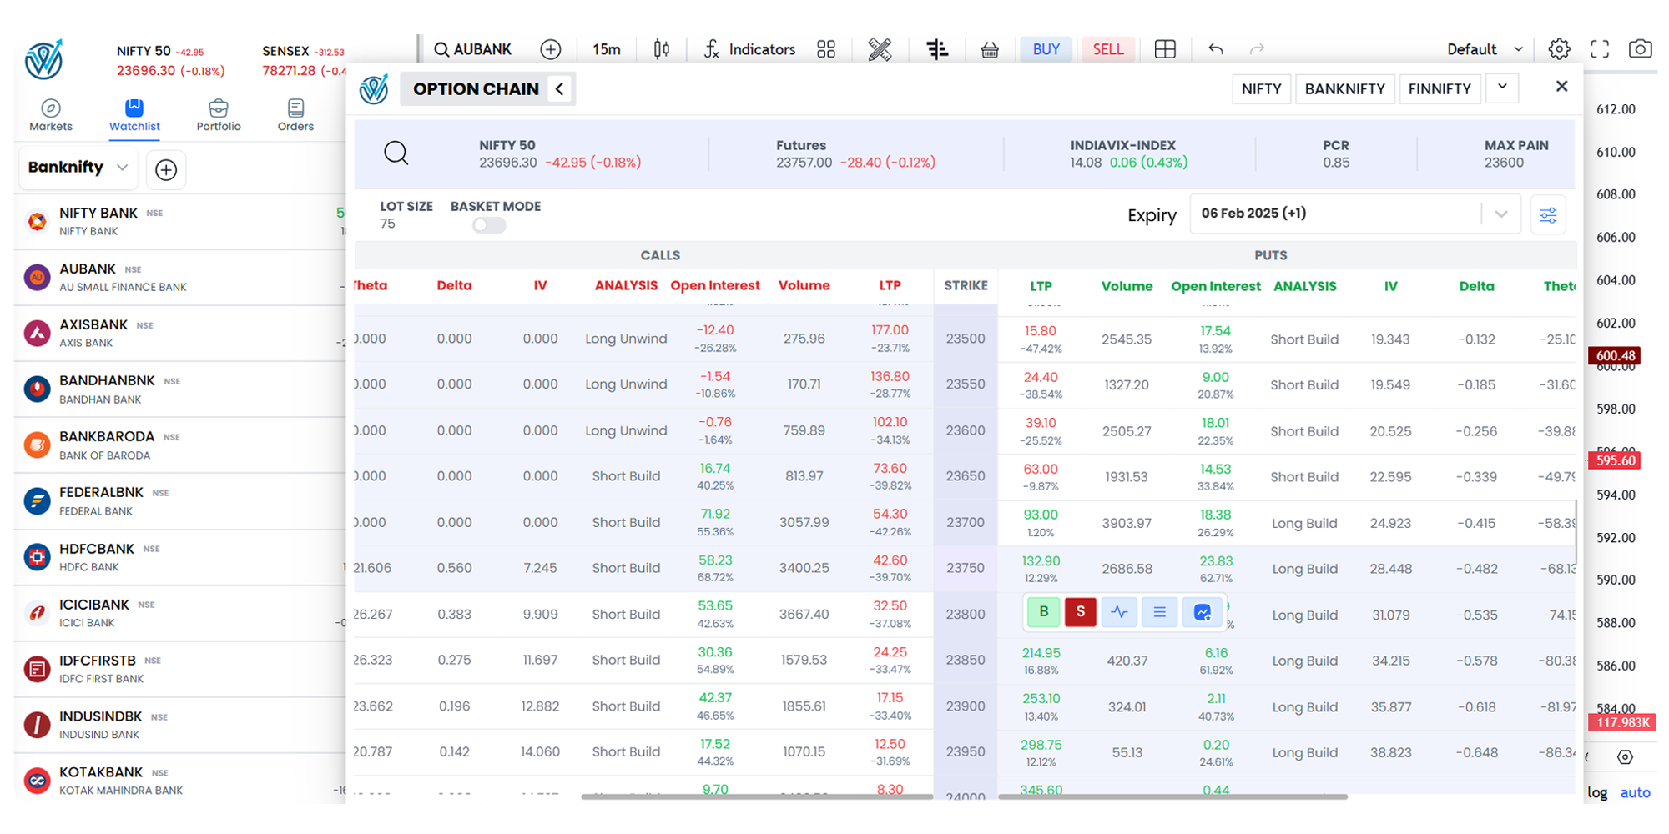Click the red S sell icon in 23800 row
Screen dimensions: 1669x834
(1080, 612)
